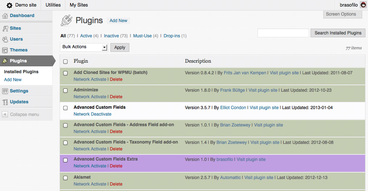Image resolution: width=368 pixels, height=191 pixels.
Task: Filter plugins by Active (4)
Action: (x=89, y=36)
